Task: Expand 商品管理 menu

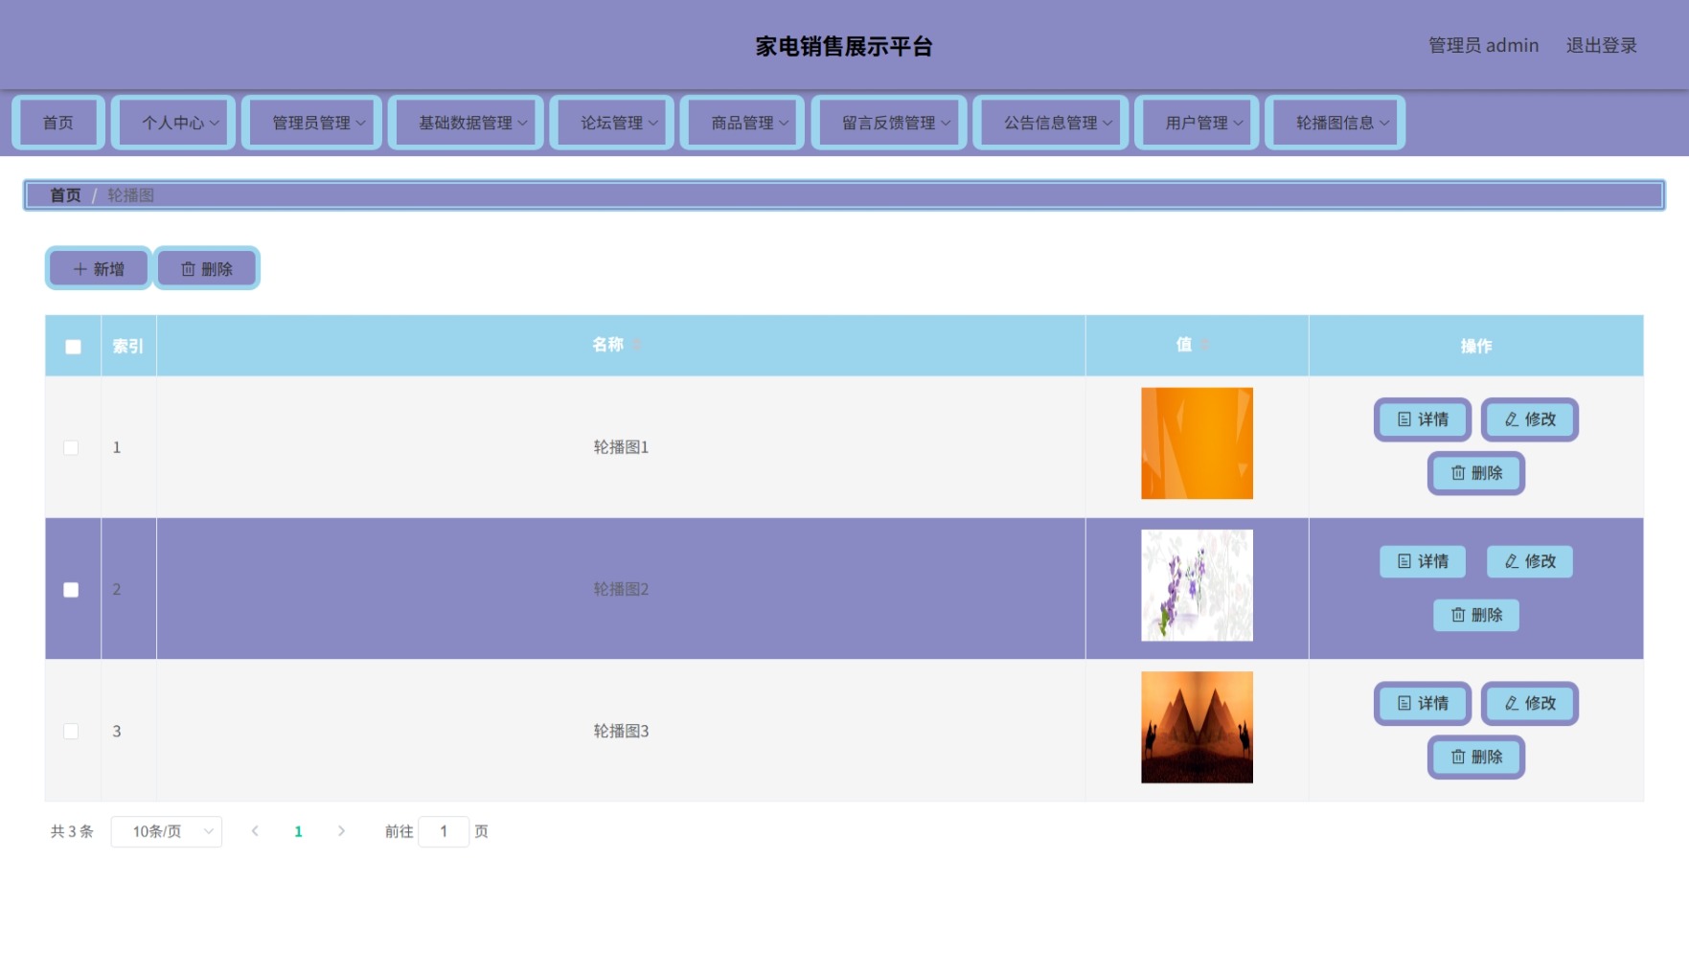Action: tap(742, 123)
